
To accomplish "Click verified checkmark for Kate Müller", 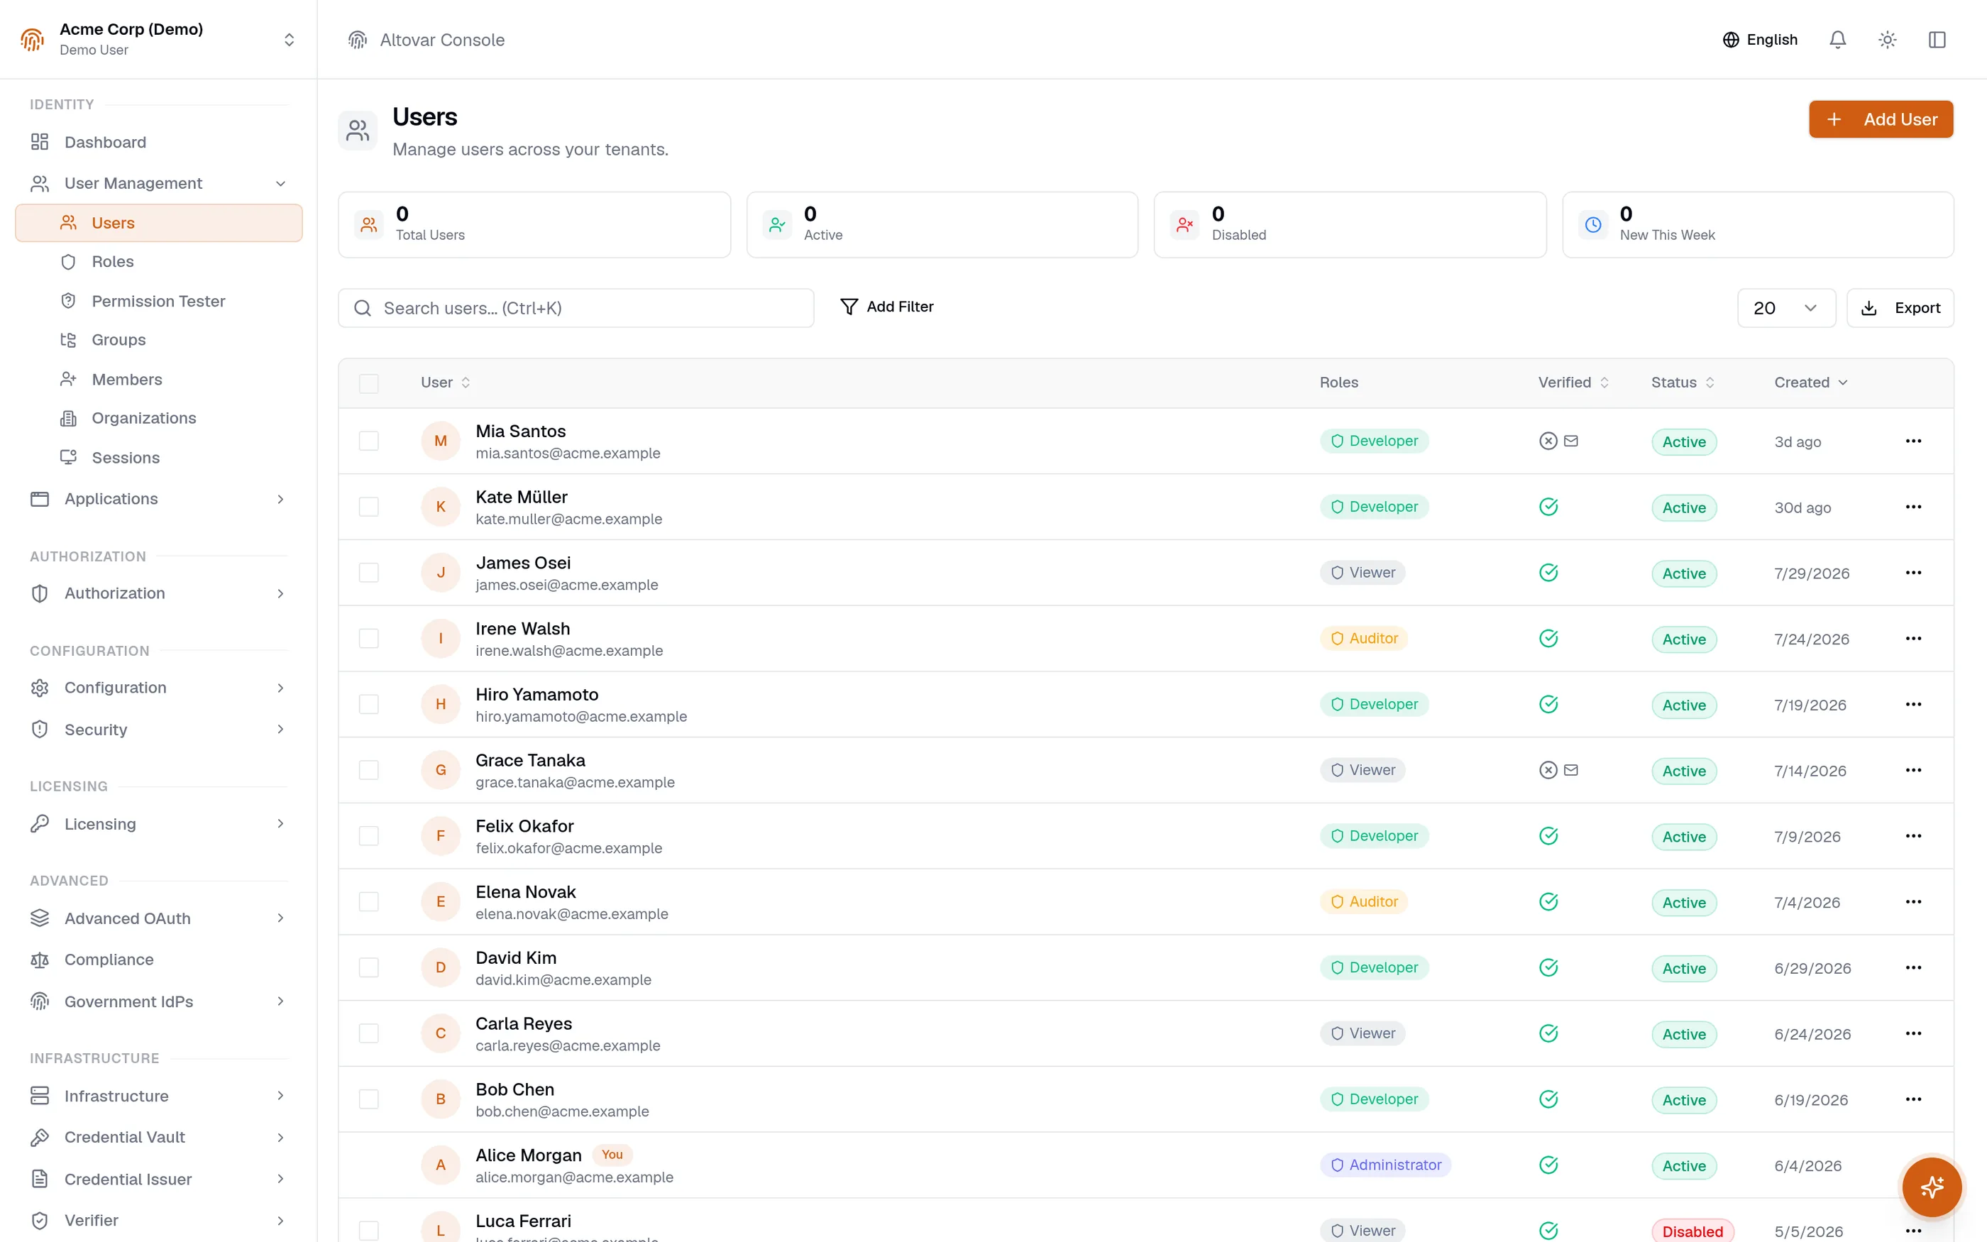I will pyautogui.click(x=1548, y=507).
